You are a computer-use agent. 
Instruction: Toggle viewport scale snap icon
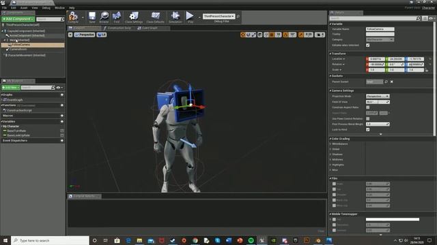pos(301,35)
